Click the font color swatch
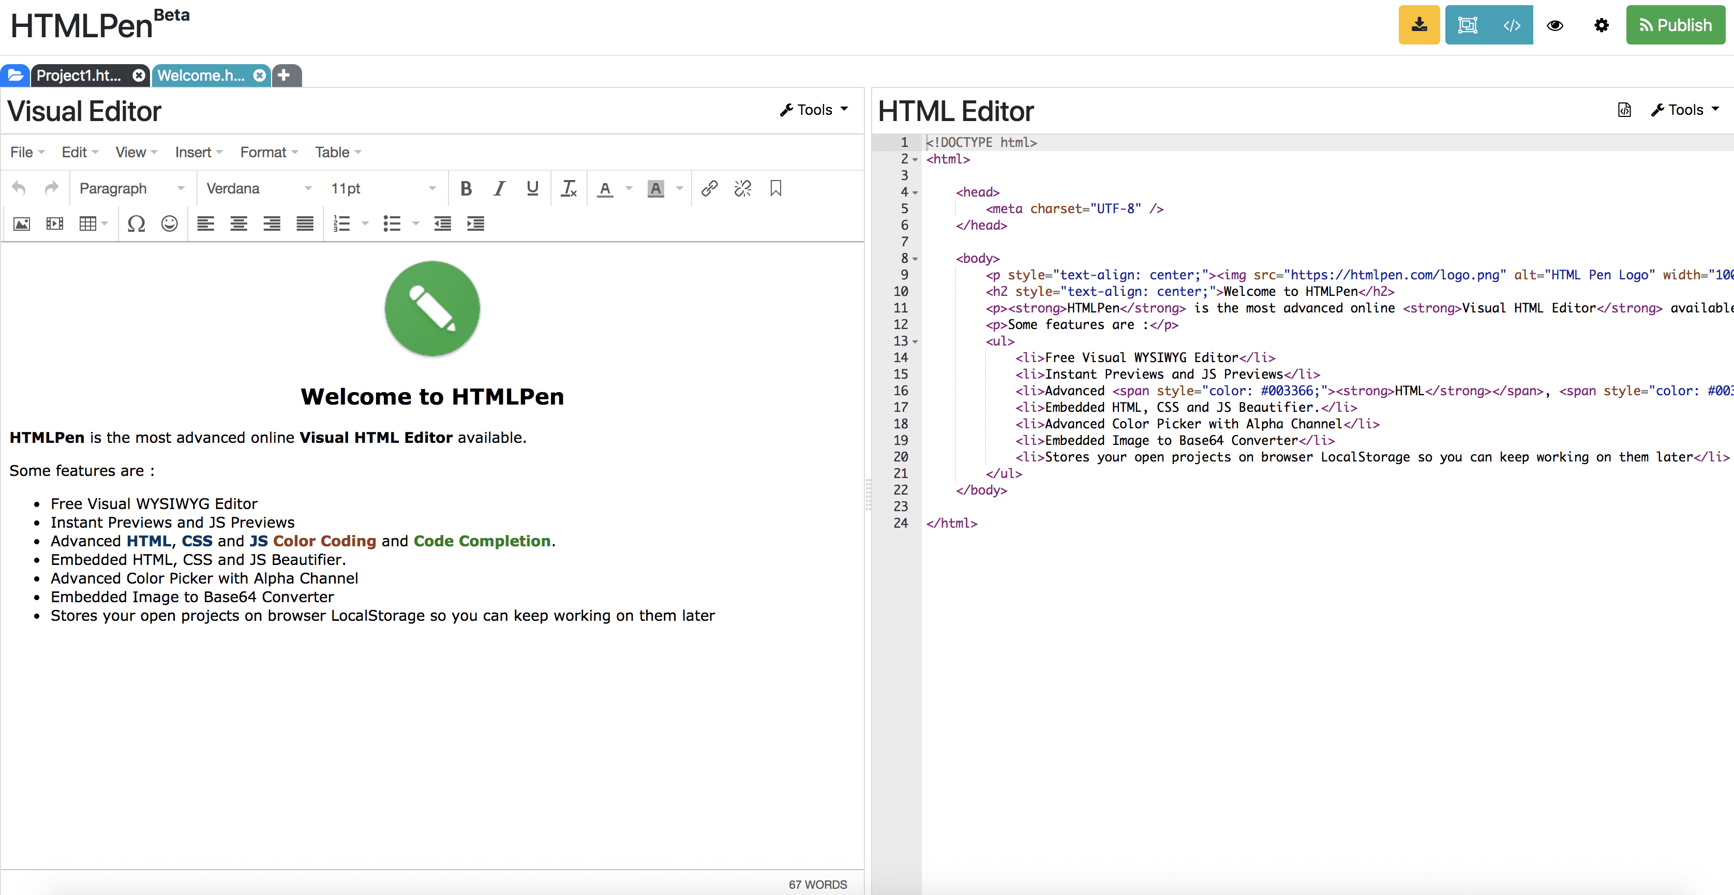1734x895 pixels. [609, 187]
